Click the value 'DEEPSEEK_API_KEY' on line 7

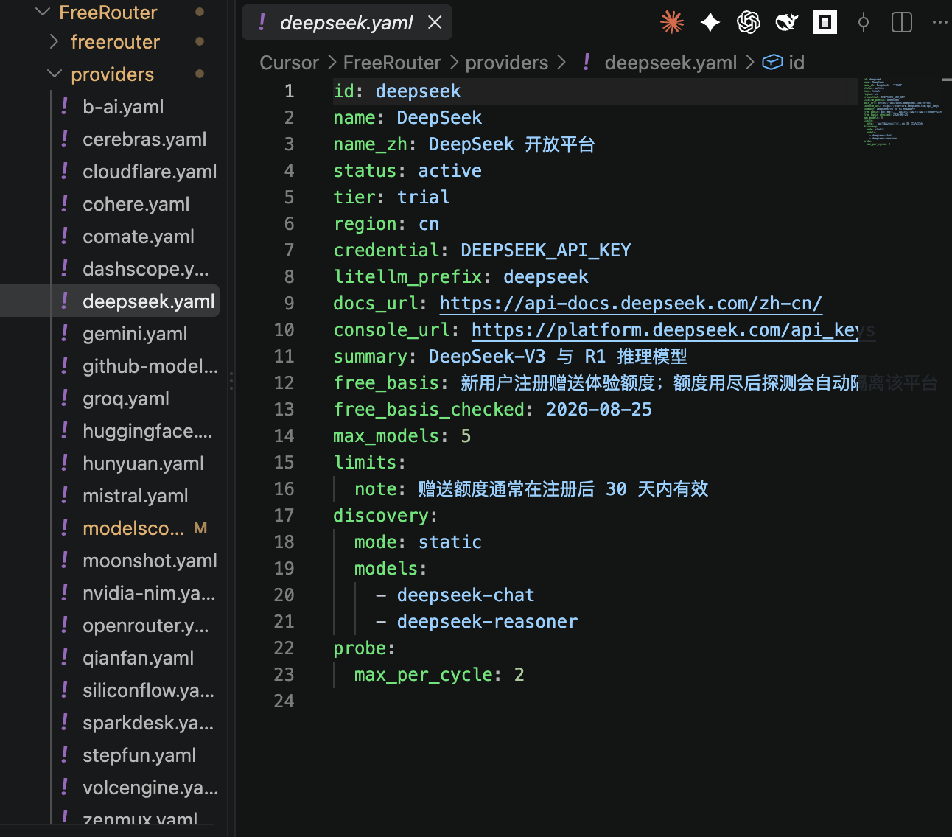(546, 251)
